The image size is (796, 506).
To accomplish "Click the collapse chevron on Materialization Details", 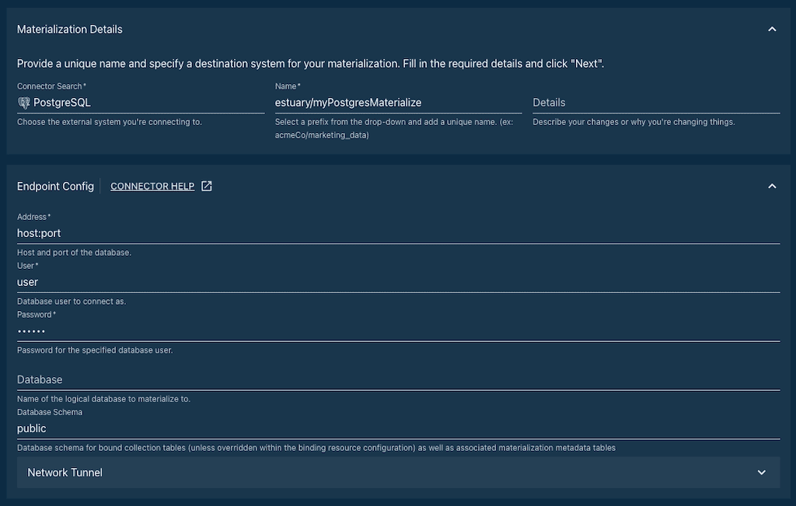I will (772, 27).
